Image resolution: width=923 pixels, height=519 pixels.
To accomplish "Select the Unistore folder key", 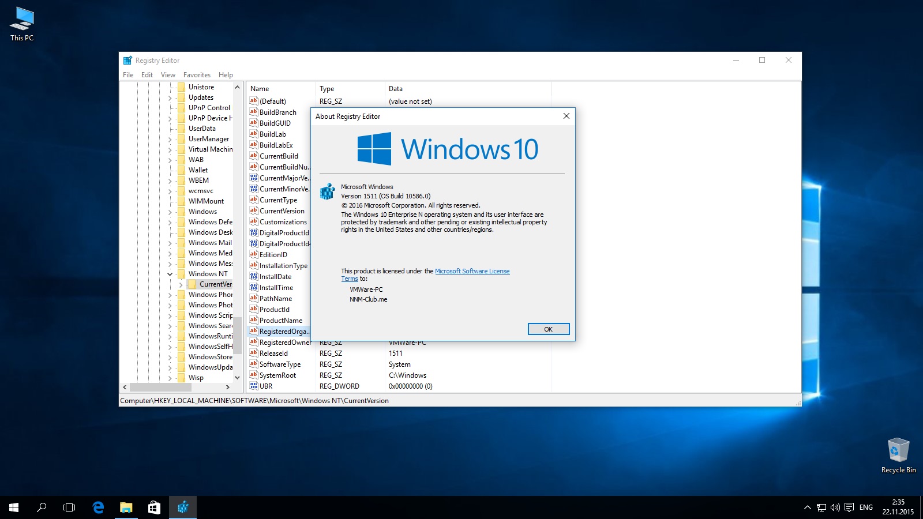I will pos(201,87).
